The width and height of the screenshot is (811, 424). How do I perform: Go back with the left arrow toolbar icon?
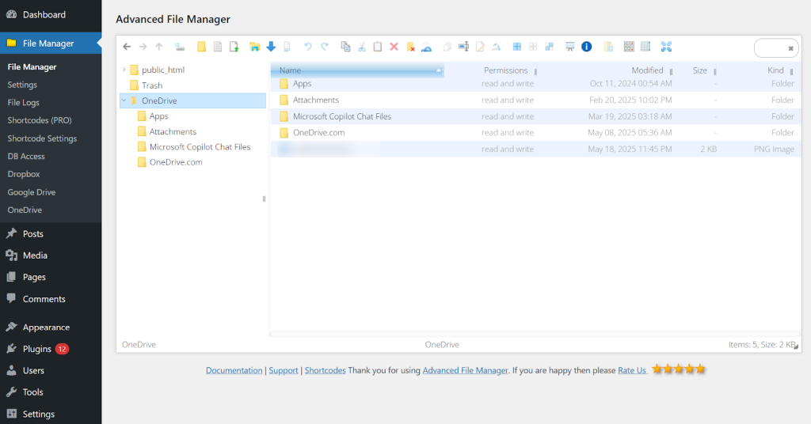click(x=127, y=47)
